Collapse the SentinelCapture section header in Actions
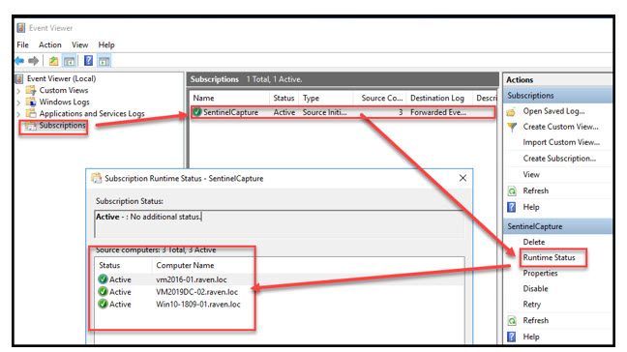Image resolution: width=627 pixels, height=352 pixels. click(x=557, y=226)
